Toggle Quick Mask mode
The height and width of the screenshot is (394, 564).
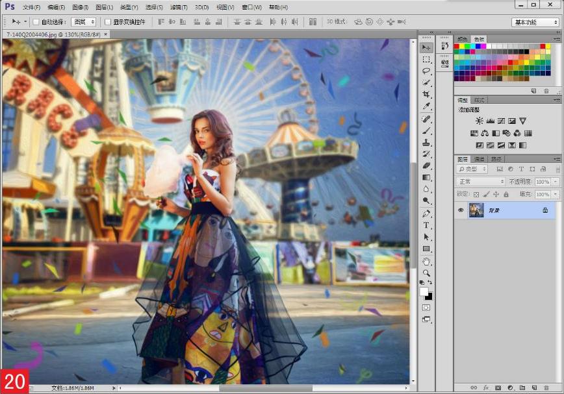[x=426, y=308]
